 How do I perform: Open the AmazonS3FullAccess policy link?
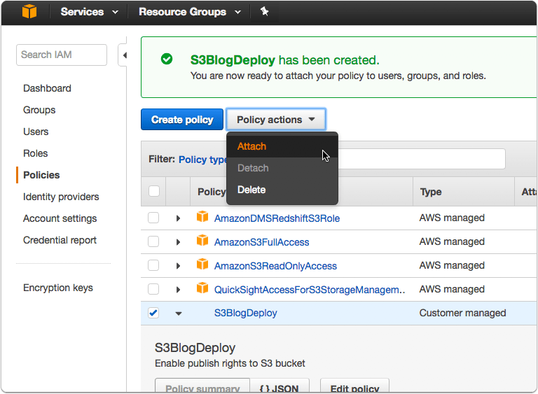click(261, 242)
